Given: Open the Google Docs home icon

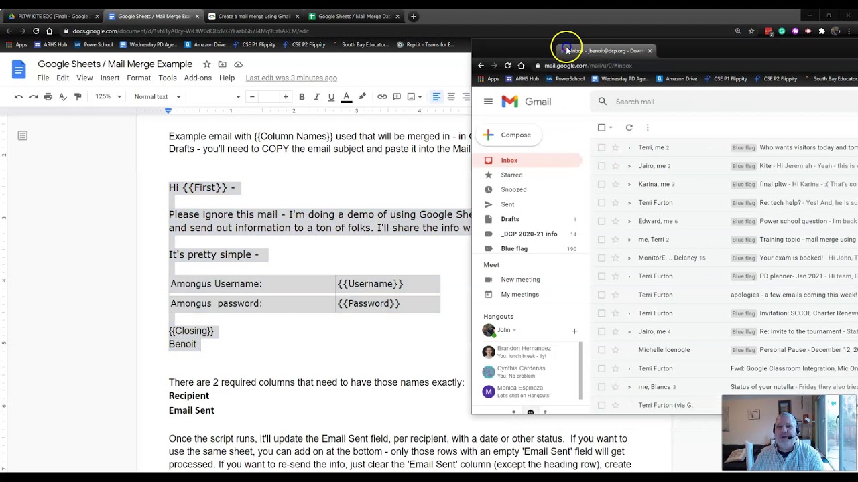Looking at the screenshot, I should point(19,69).
